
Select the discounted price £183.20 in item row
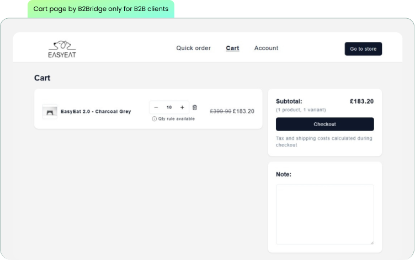pos(243,111)
